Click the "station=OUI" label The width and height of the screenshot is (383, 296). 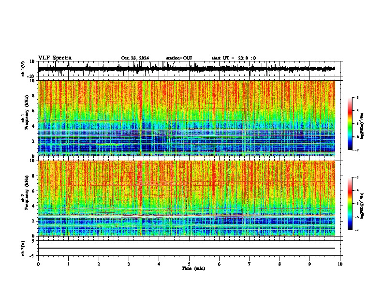click(x=179, y=58)
